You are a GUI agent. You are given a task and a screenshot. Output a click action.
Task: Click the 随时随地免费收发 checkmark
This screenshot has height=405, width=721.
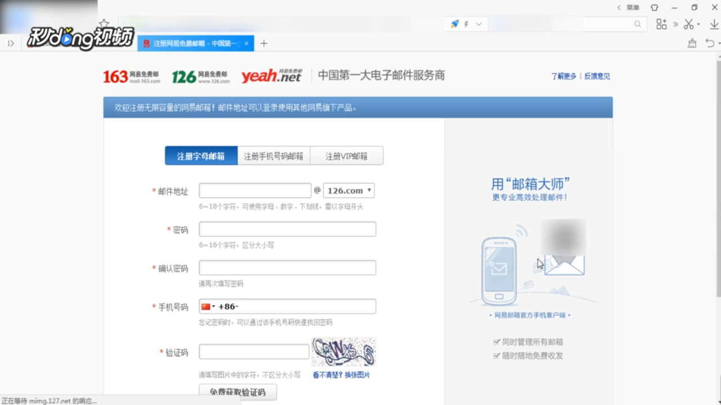(x=496, y=355)
